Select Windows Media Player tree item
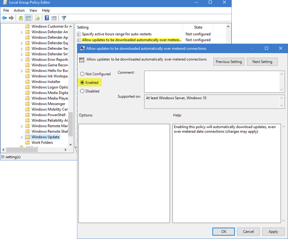Screen dimensions: 288x239 tap(49, 98)
